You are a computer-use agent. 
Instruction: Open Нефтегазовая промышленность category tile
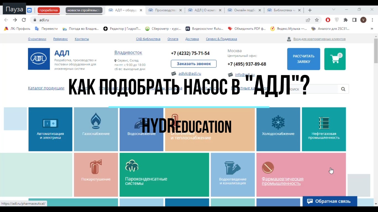click(x=324, y=129)
